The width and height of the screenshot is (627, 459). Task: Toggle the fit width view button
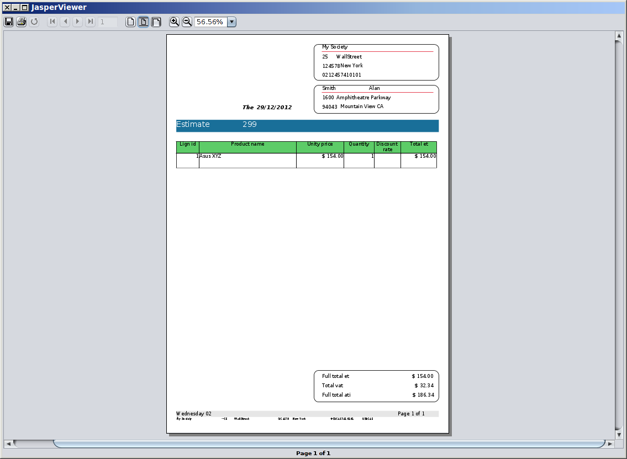[156, 22]
